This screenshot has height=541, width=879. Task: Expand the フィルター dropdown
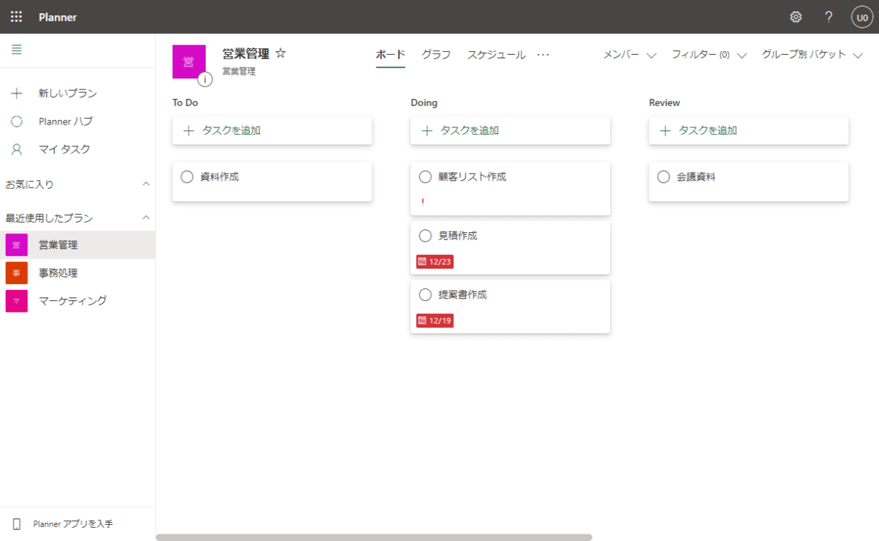708,55
